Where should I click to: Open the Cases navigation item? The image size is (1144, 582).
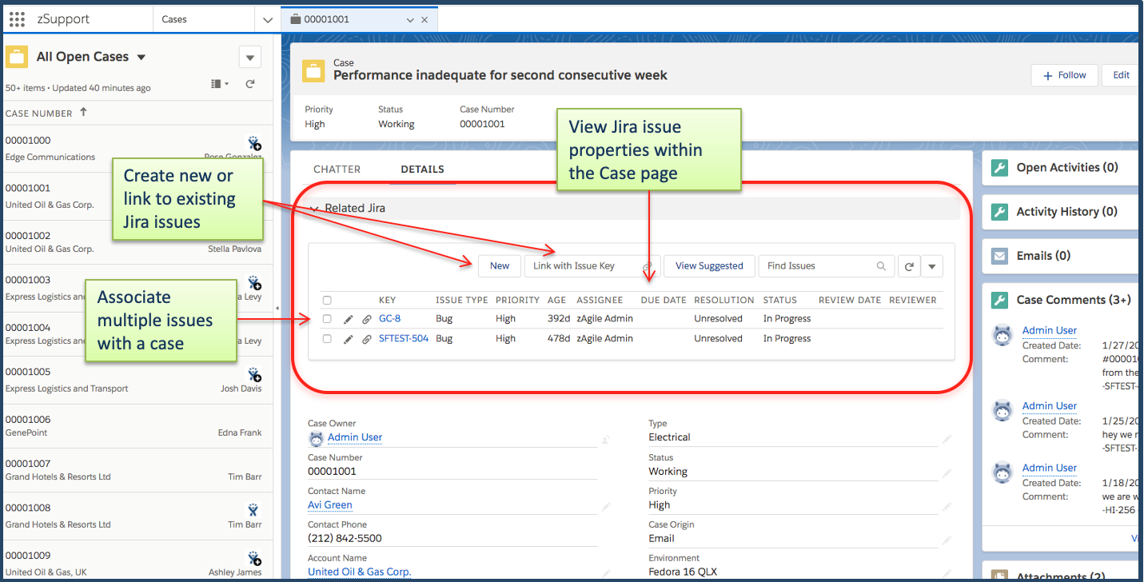click(x=174, y=19)
